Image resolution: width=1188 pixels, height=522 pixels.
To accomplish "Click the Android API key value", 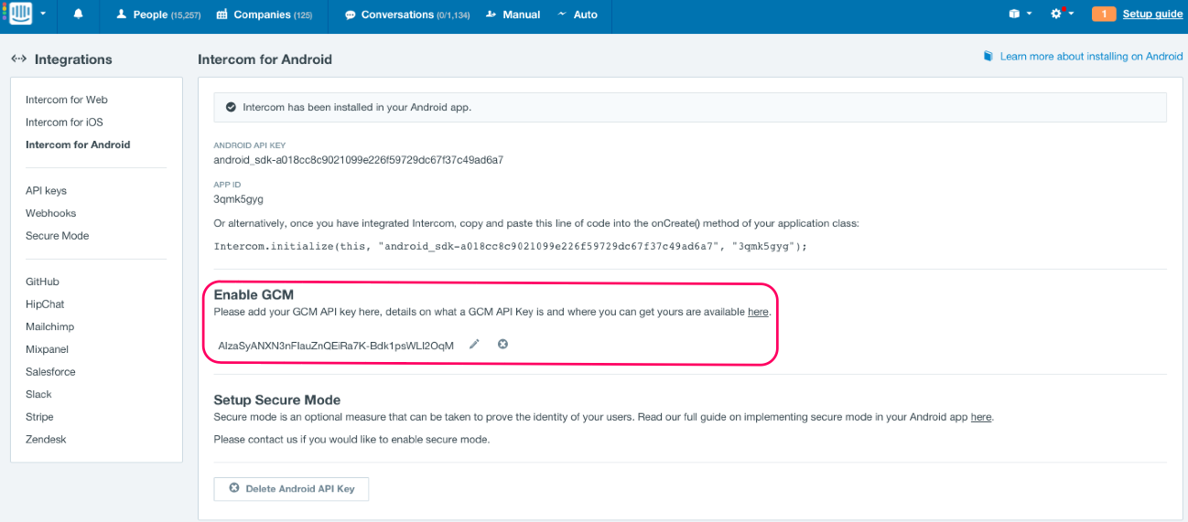I will 359,160.
